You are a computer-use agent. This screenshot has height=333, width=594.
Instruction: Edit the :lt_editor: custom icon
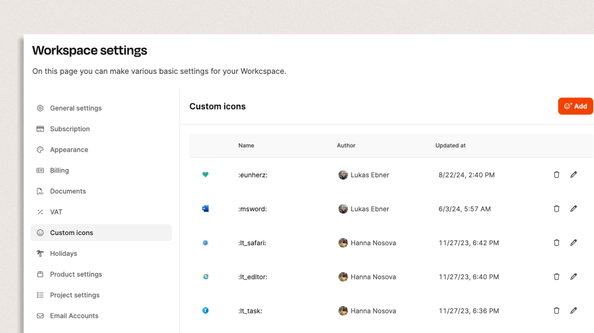click(574, 277)
